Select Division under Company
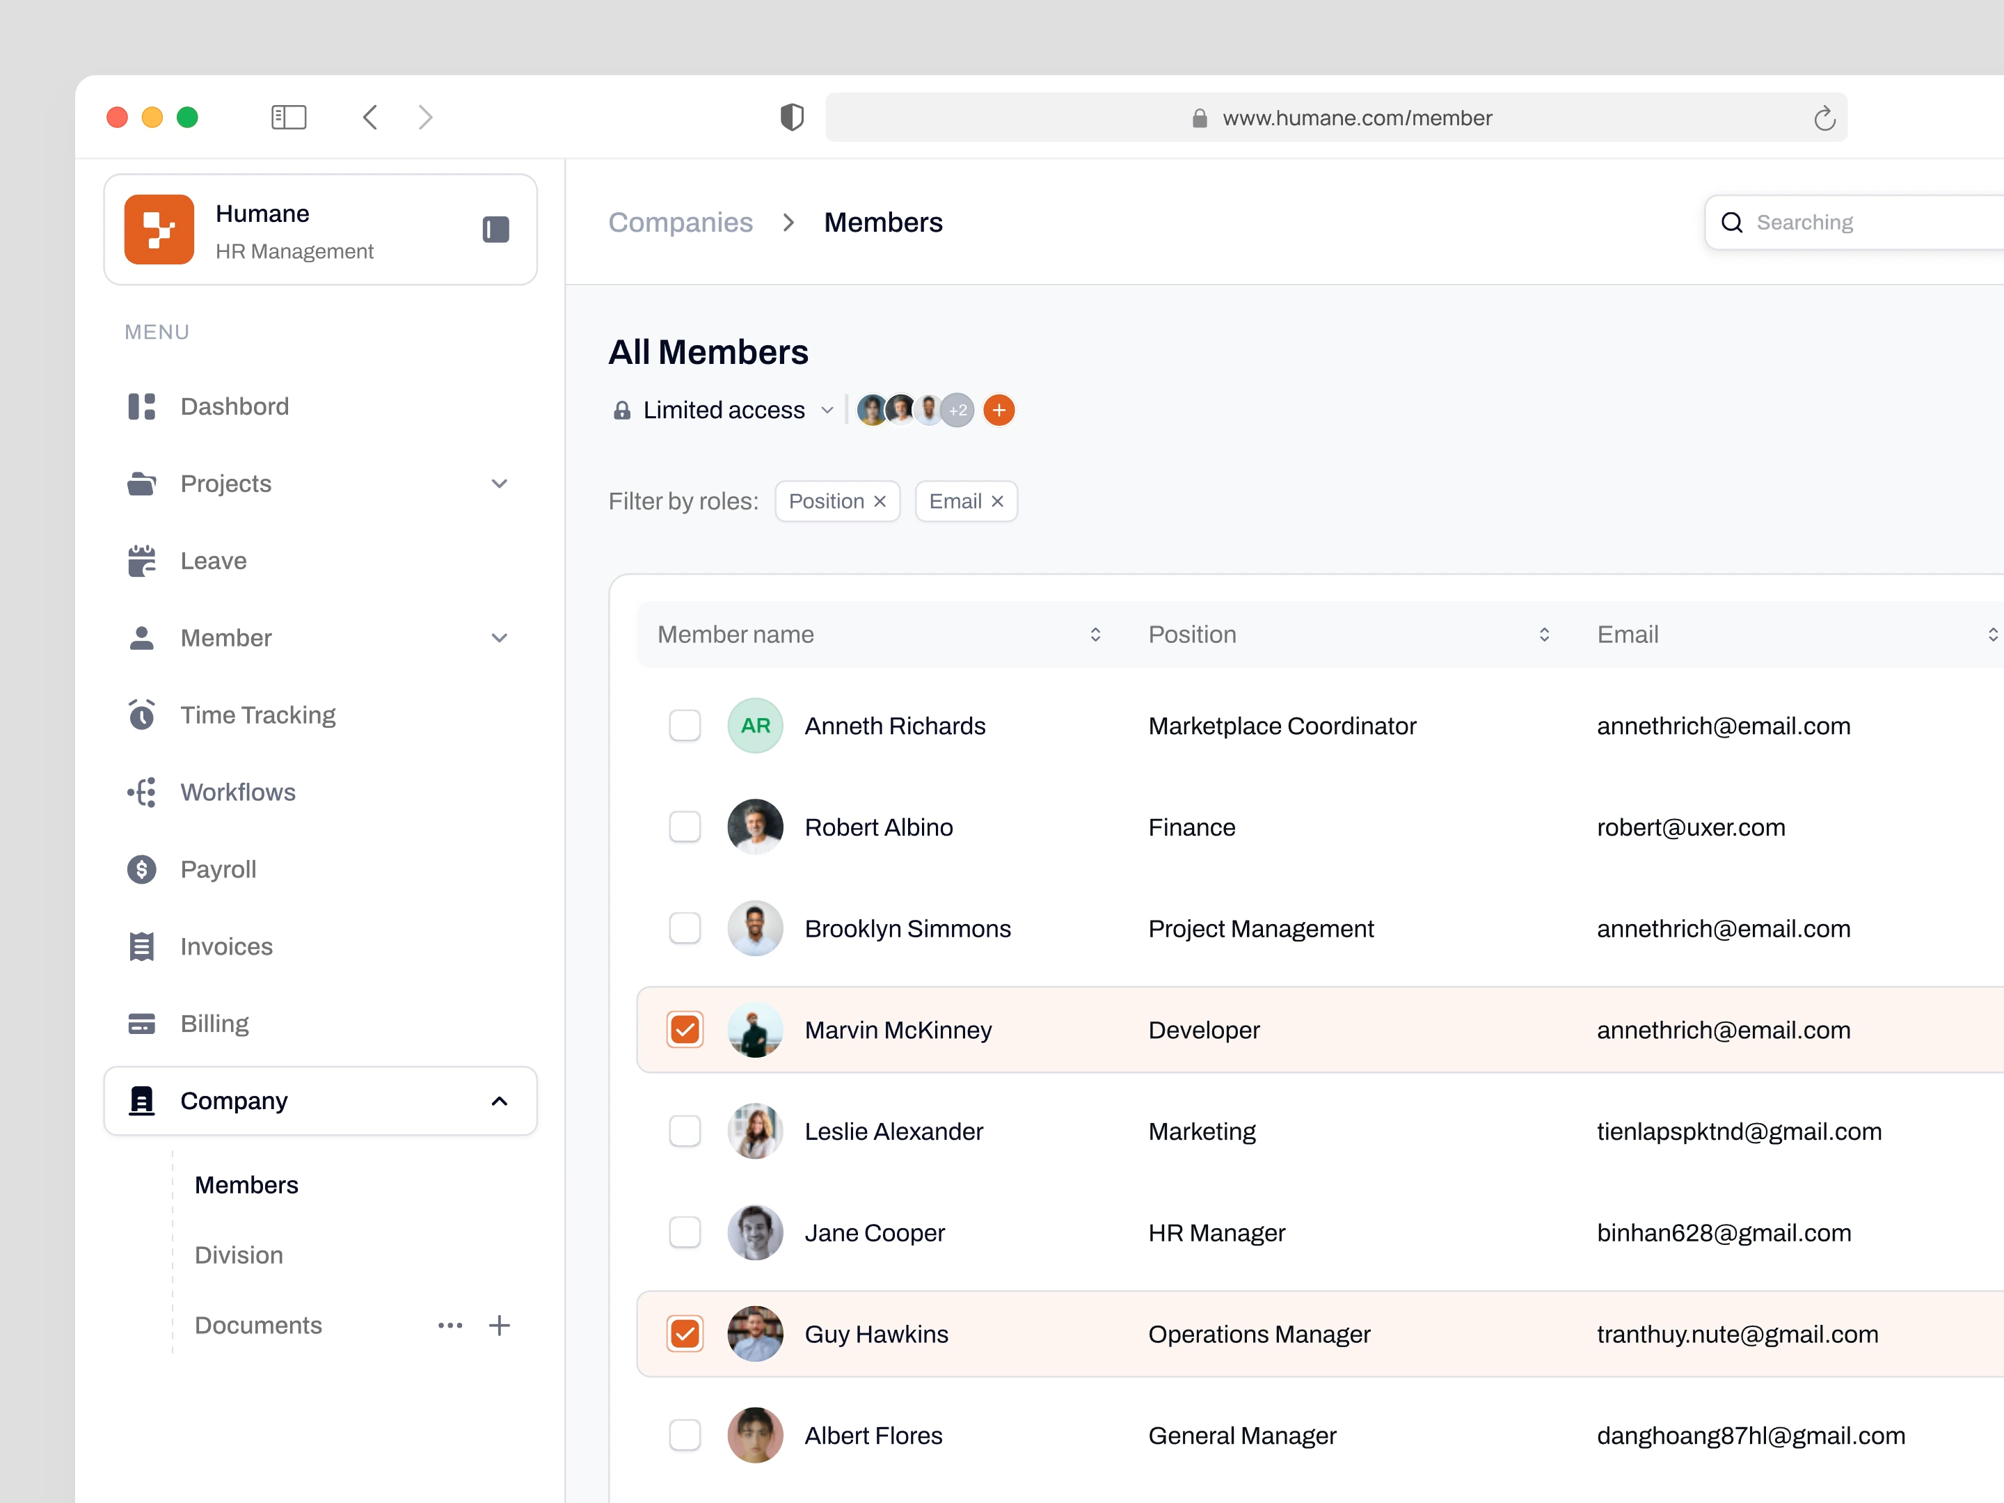 click(238, 1255)
